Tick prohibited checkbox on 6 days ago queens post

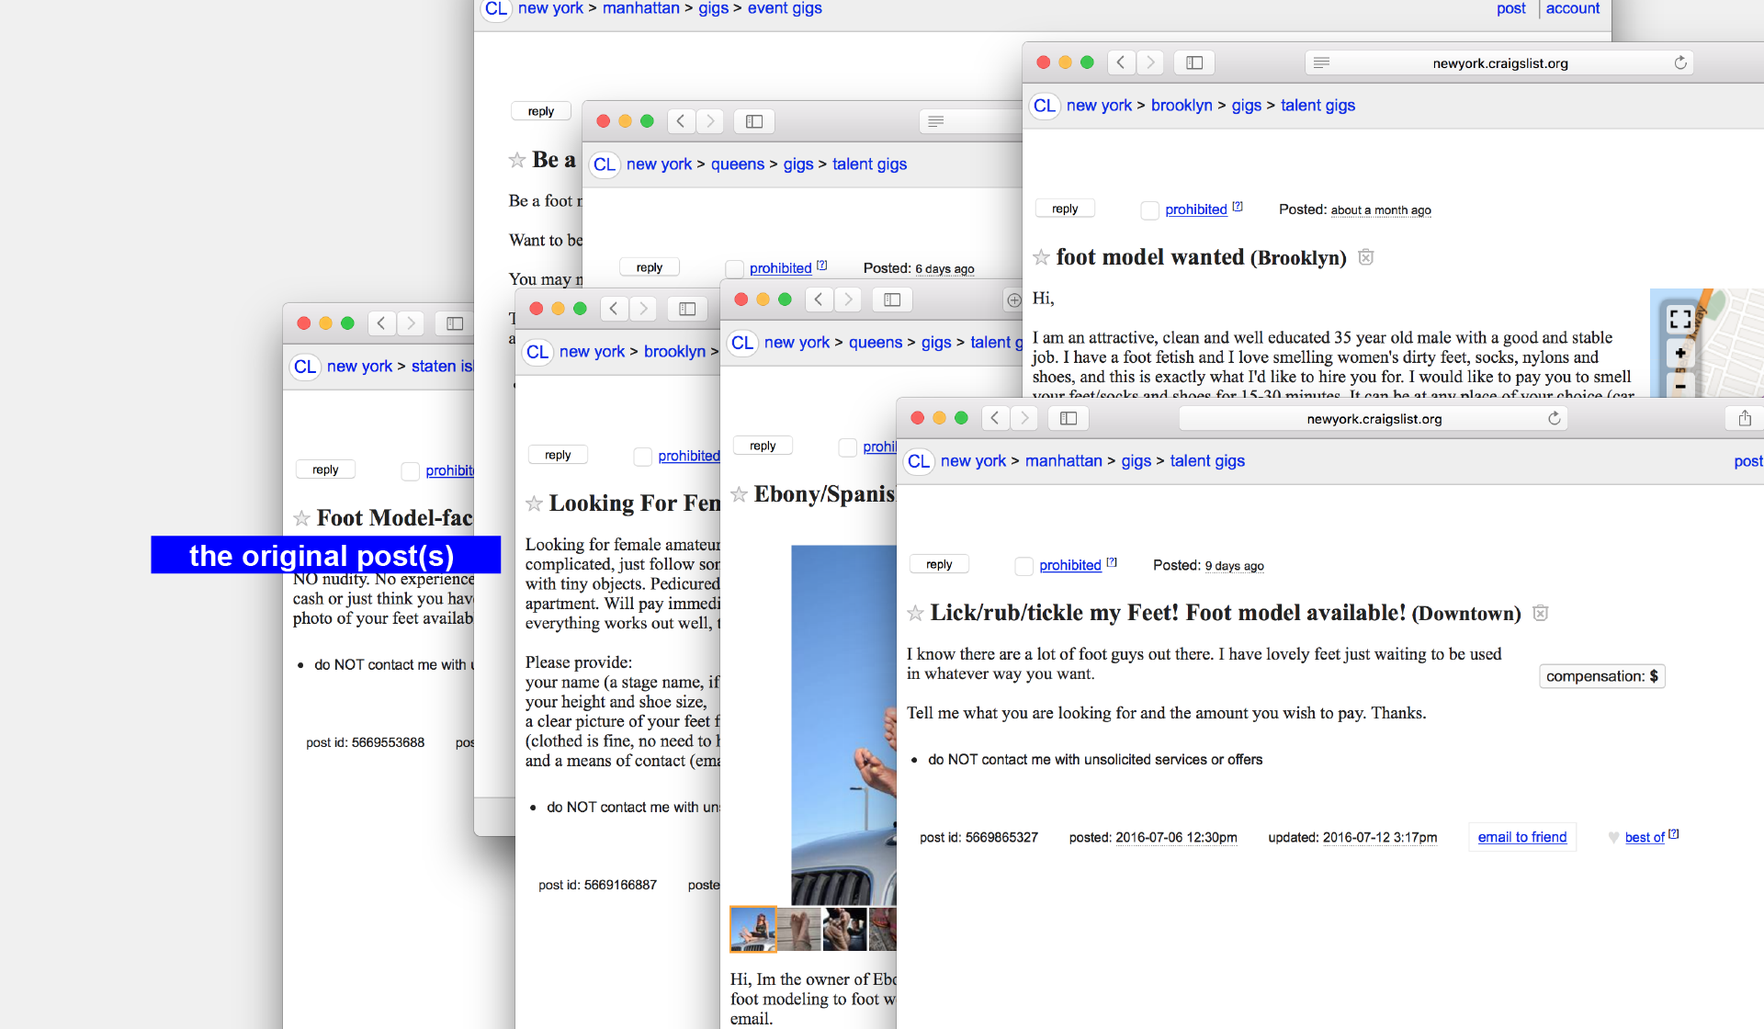click(734, 268)
